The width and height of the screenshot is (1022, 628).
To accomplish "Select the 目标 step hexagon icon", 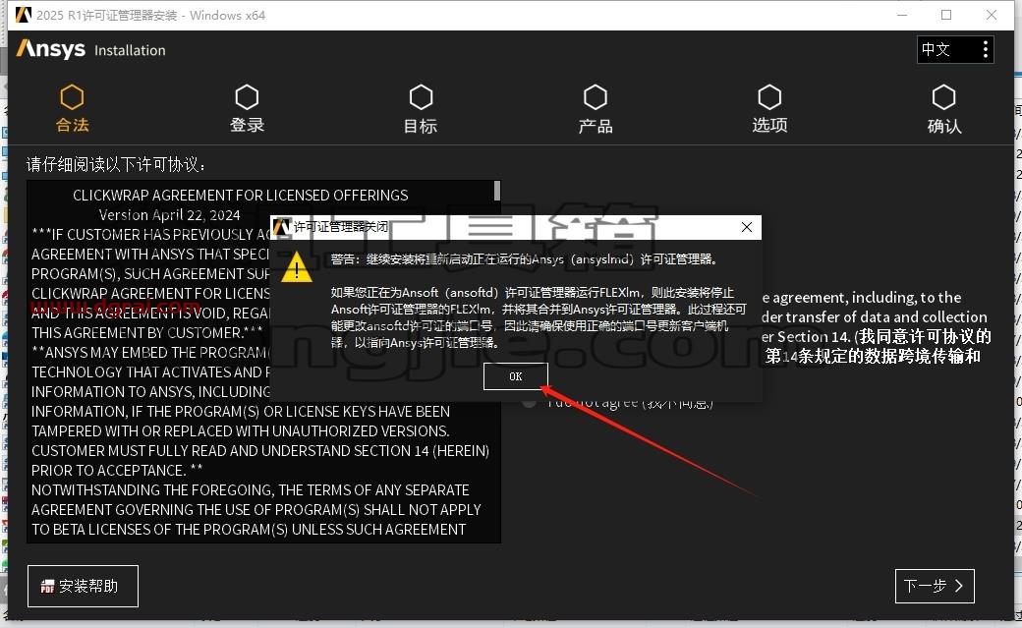I will [421, 98].
